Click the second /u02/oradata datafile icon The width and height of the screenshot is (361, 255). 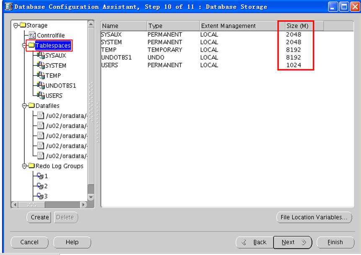(x=41, y=125)
